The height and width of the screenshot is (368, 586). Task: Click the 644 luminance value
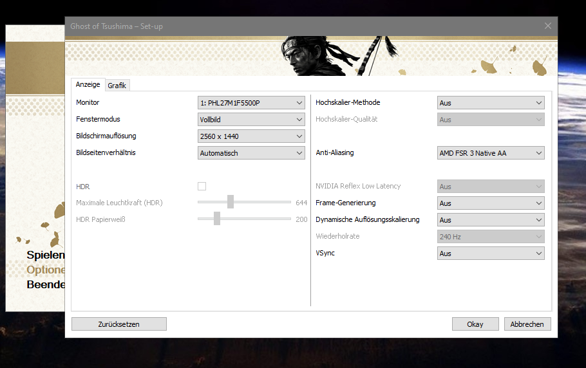point(301,203)
